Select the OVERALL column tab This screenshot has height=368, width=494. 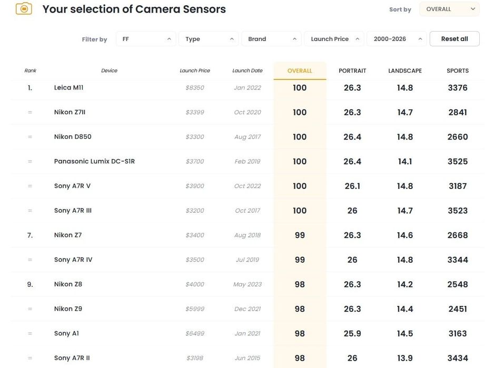(x=300, y=71)
